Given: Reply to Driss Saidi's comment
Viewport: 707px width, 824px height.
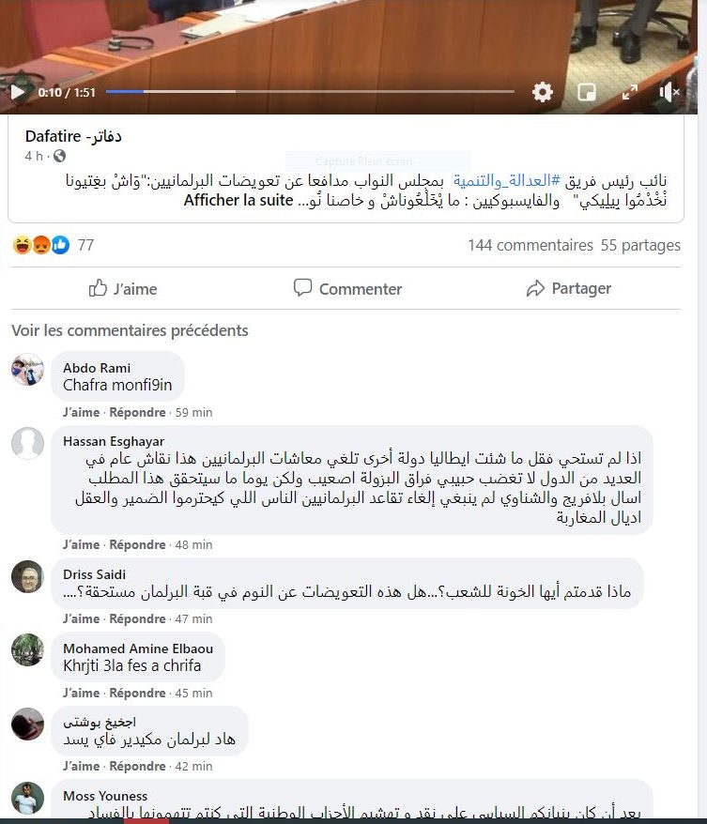Looking at the screenshot, I should tap(137, 619).
